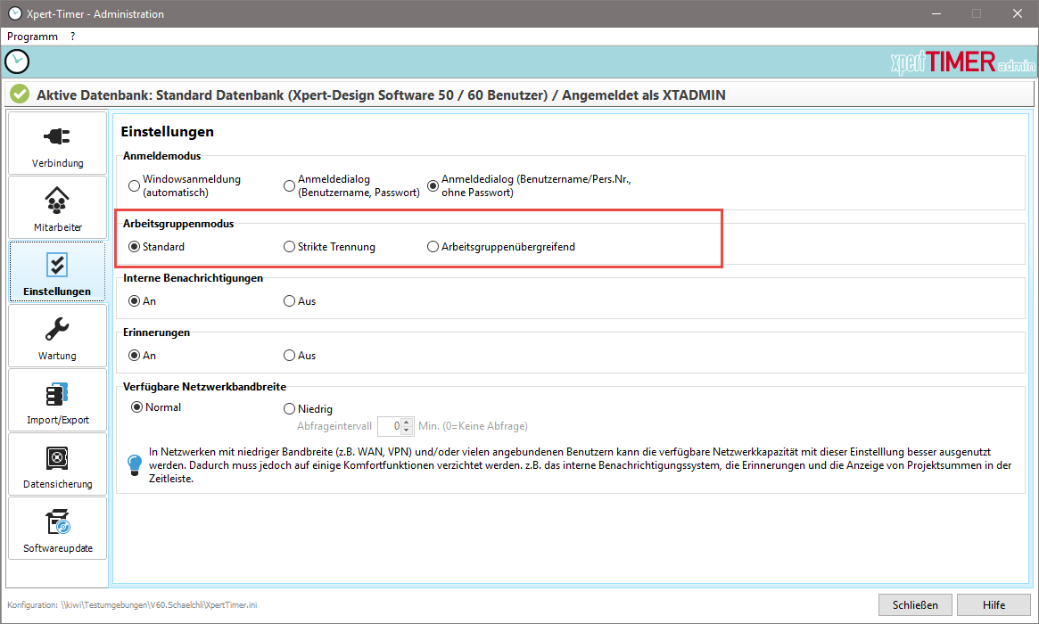
Task: Select Windowsanmeldung (automatisch) login mode
Action: [x=135, y=185]
